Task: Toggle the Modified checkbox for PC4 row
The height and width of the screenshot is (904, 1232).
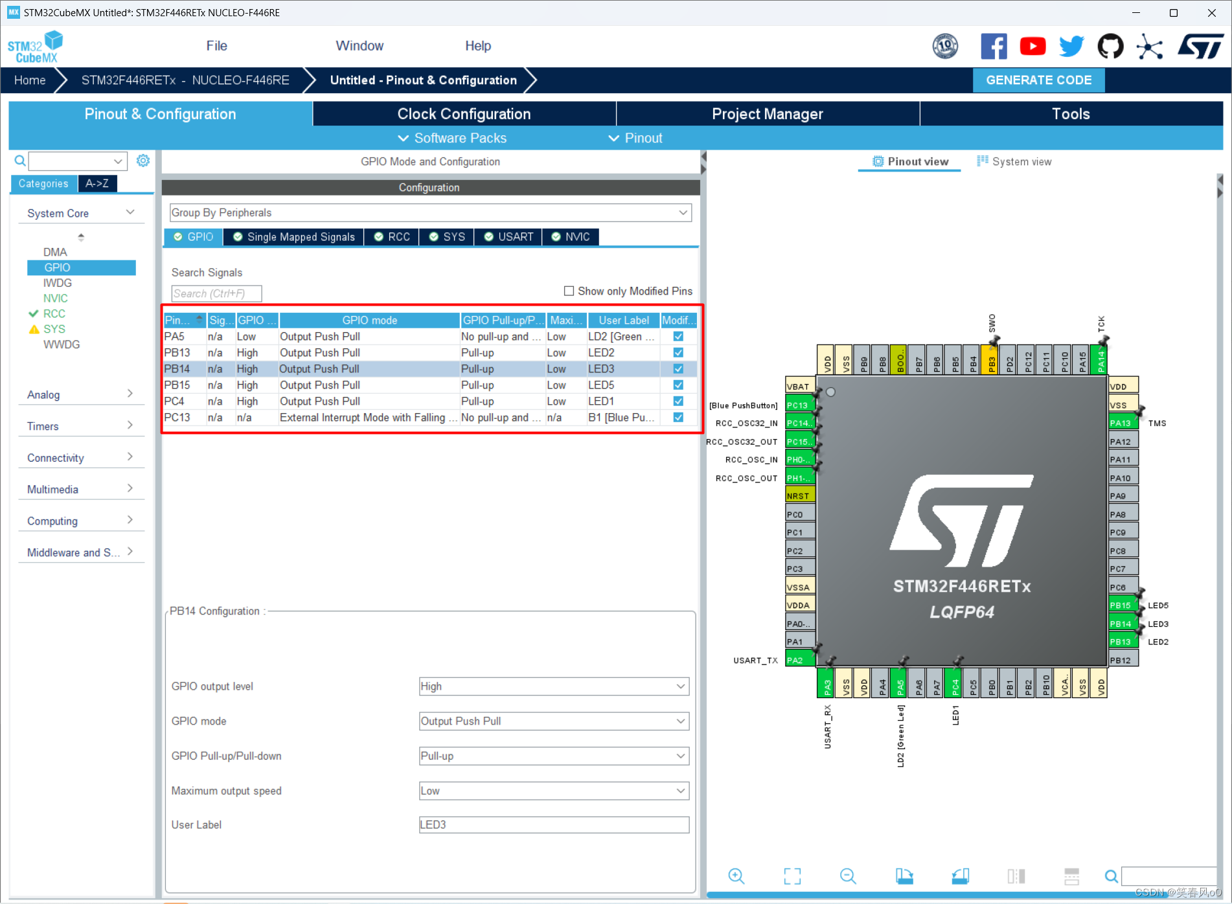Action: 678,401
